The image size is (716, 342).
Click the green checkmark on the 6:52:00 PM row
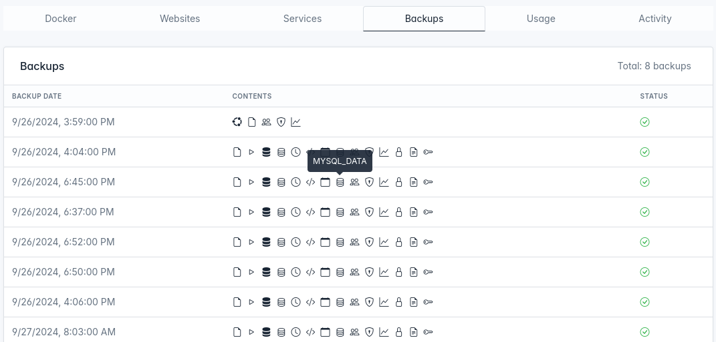pos(644,242)
